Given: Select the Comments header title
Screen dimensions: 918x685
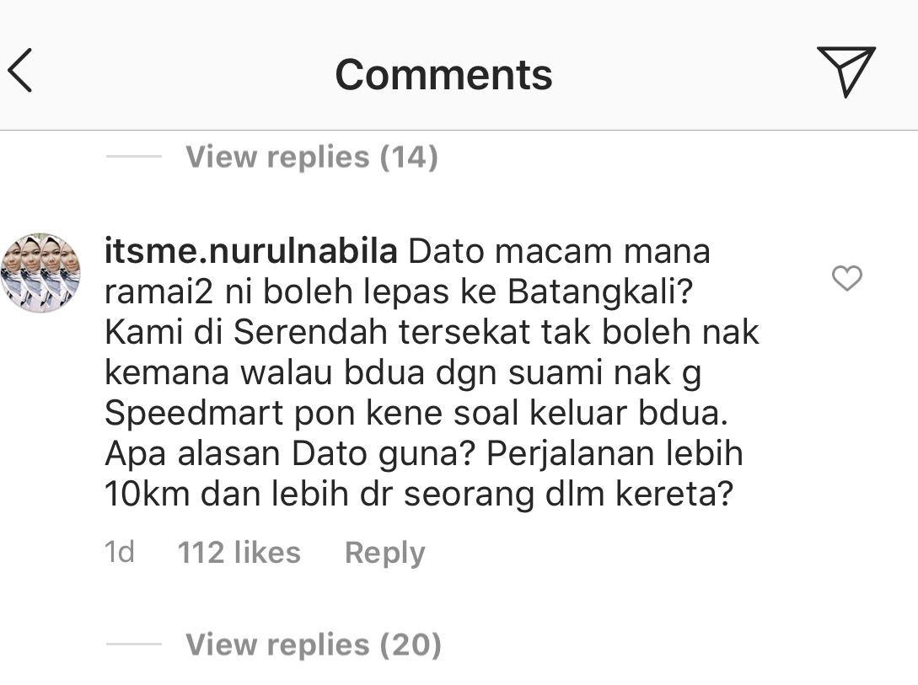Looking at the screenshot, I should coord(443,75).
